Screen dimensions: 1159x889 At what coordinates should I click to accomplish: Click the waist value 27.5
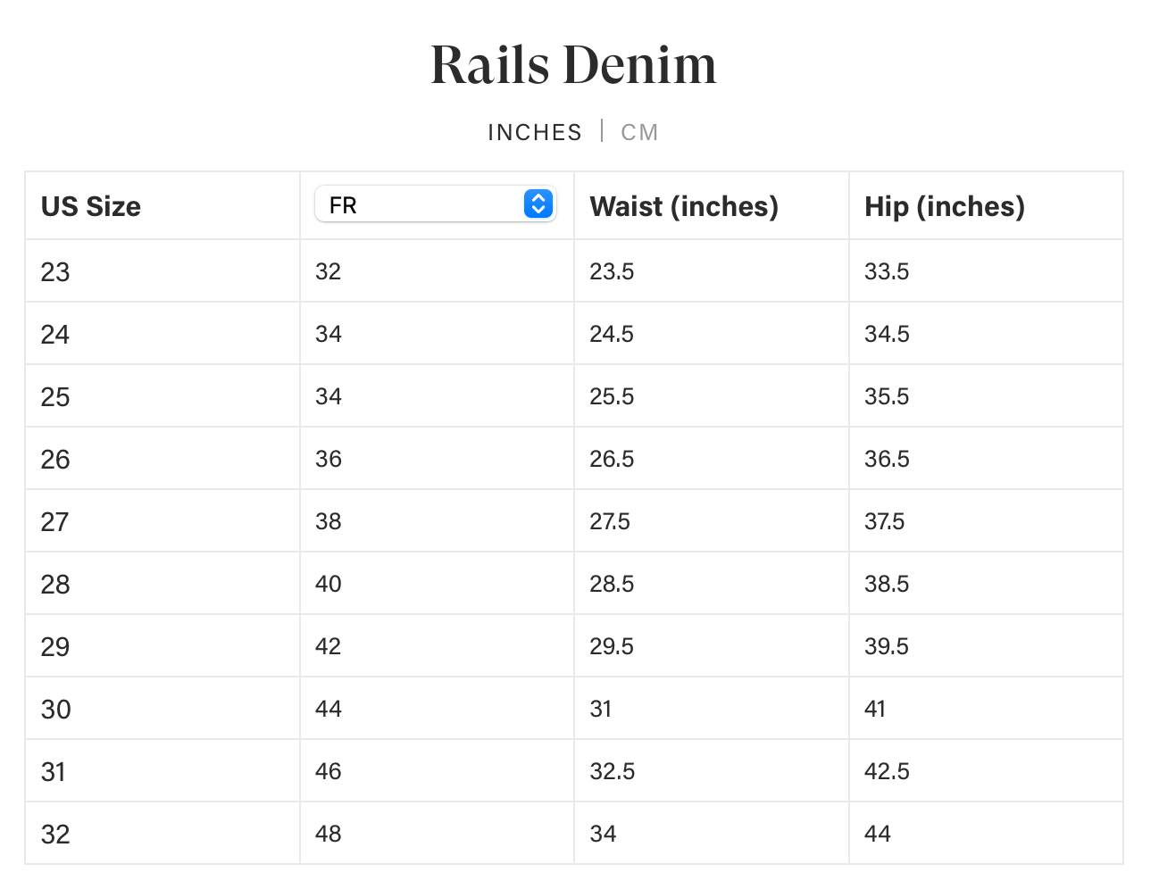pyautogui.click(x=610, y=521)
